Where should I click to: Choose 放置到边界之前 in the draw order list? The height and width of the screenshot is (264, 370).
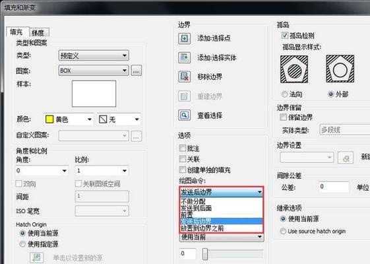[x=222, y=228]
